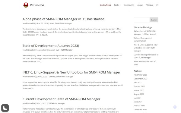Open the Juni 2022 archive link
This screenshot has width=181, height=113.
click(x=138, y=83)
